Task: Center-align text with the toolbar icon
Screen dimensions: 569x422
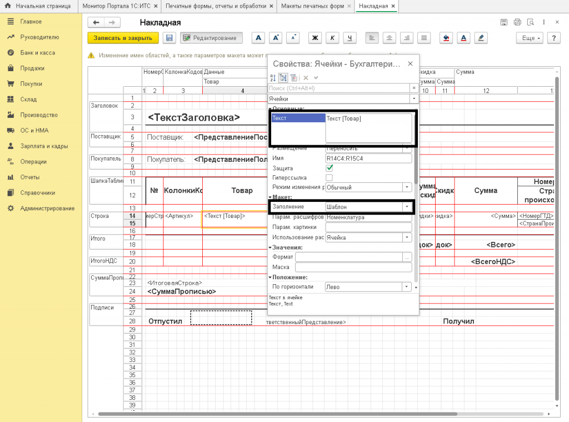Action: [390, 38]
